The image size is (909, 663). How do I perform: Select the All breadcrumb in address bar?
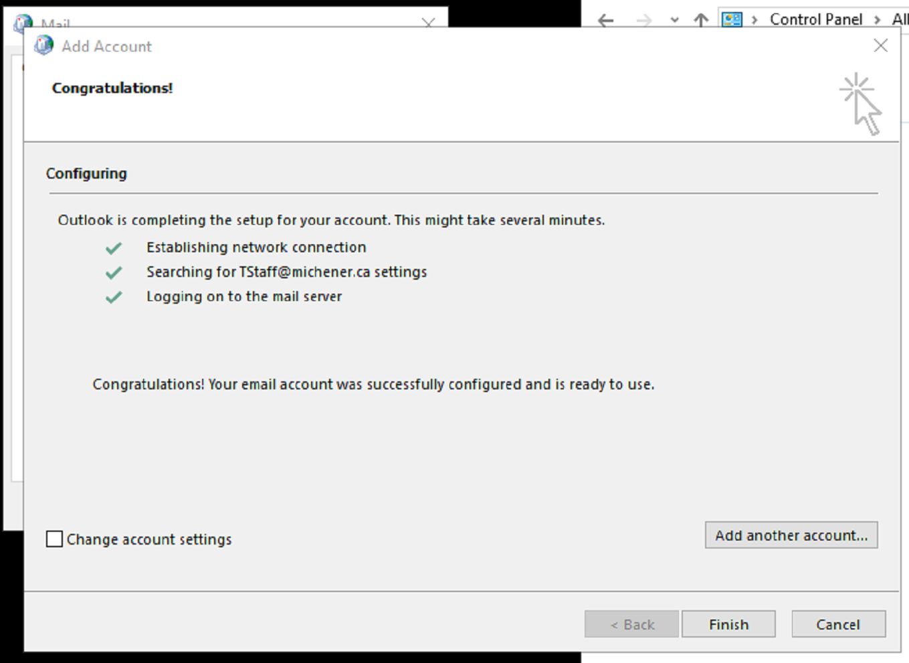click(x=900, y=19)
